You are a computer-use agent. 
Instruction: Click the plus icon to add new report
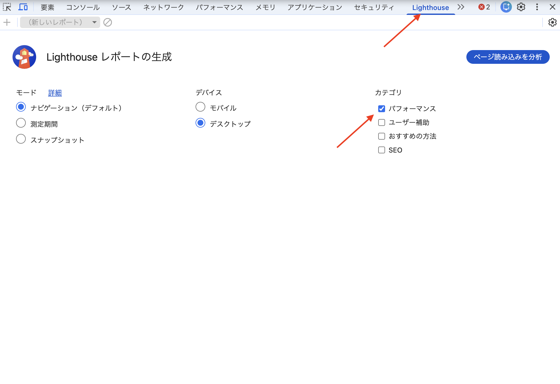(7, 22)
